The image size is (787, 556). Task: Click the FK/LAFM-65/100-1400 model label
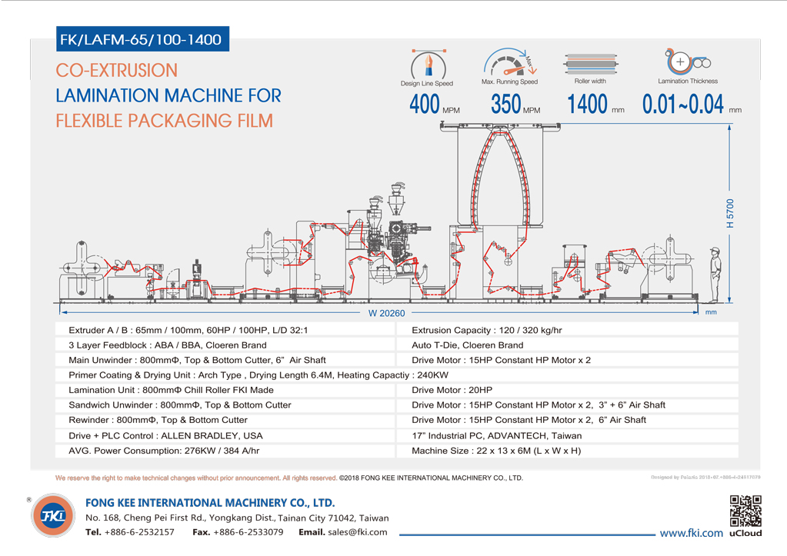click(x=142, y=39)
